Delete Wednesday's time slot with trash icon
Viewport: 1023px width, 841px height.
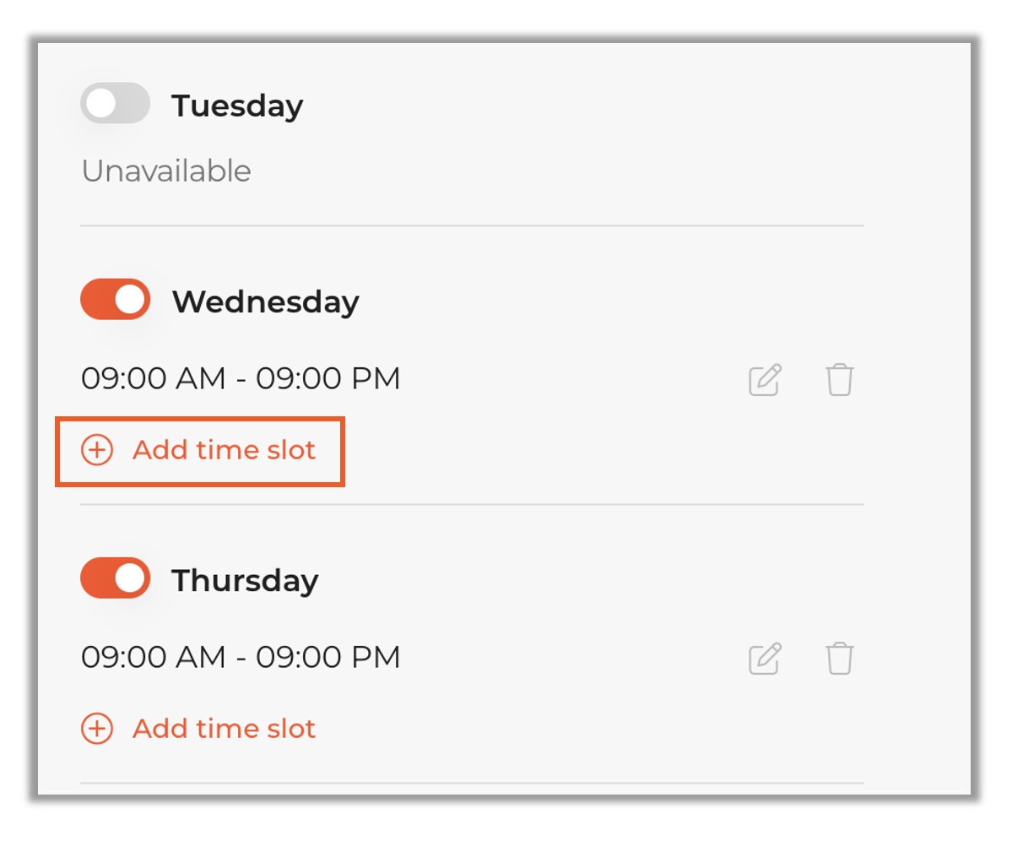[839, 380]
